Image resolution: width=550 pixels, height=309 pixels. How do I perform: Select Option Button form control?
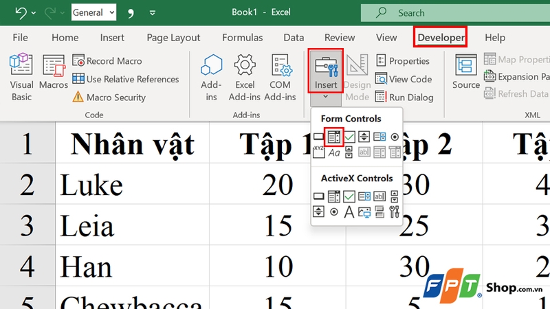coord(395,137)
